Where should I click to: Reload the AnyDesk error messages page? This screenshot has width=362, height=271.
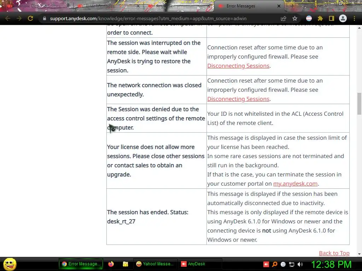(30, 18)
